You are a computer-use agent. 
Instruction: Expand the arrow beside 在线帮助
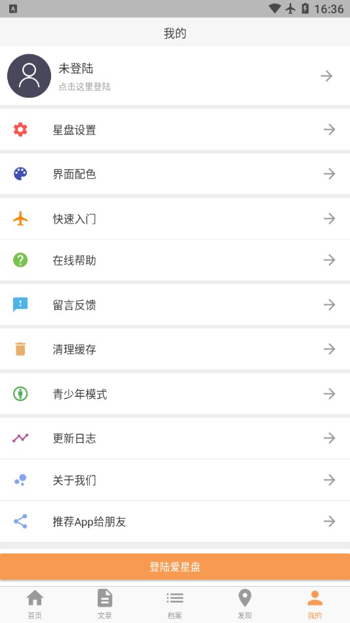coord(329,260)
